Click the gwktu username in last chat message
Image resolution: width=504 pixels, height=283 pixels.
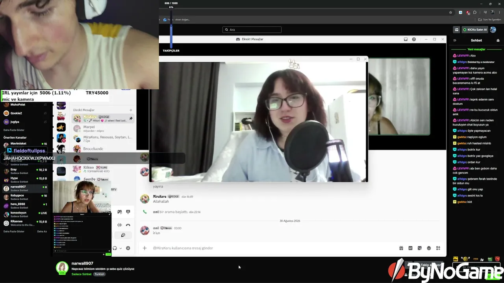click(x=461, y=202)
